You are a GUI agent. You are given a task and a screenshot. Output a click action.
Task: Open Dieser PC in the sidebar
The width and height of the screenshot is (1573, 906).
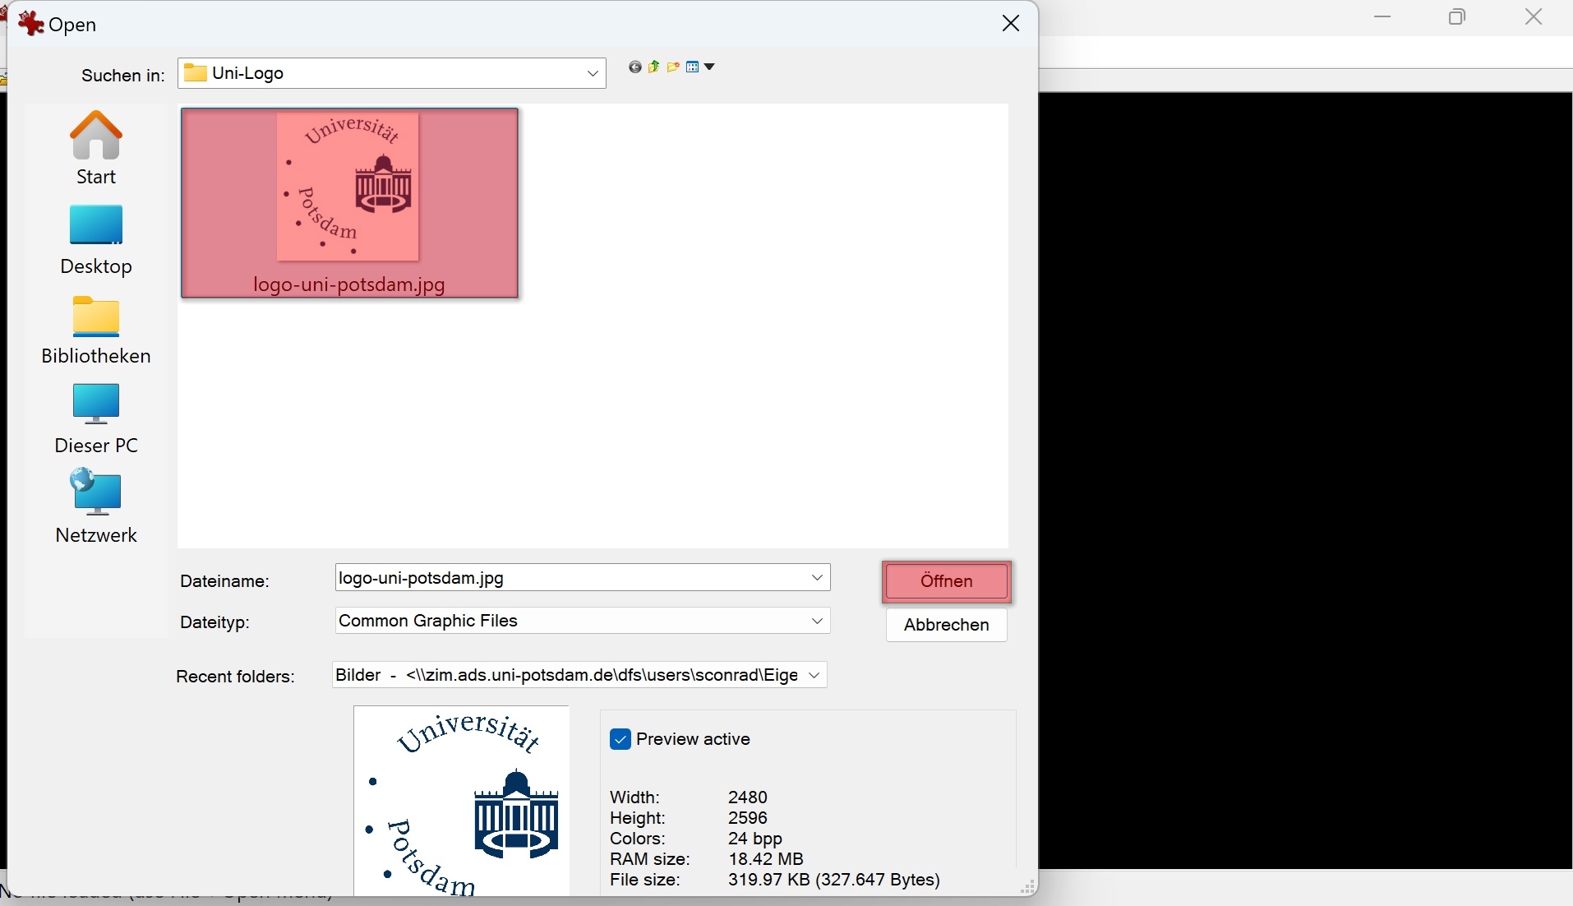96,419
